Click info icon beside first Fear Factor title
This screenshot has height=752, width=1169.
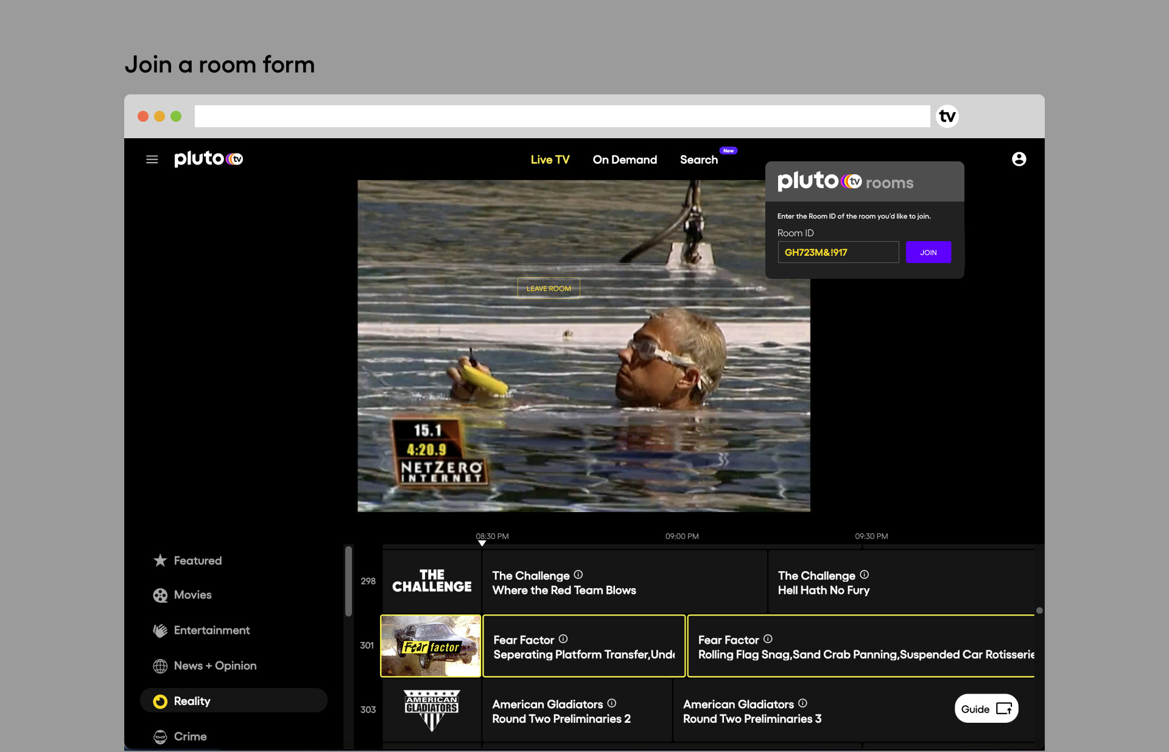pos(563,639)
